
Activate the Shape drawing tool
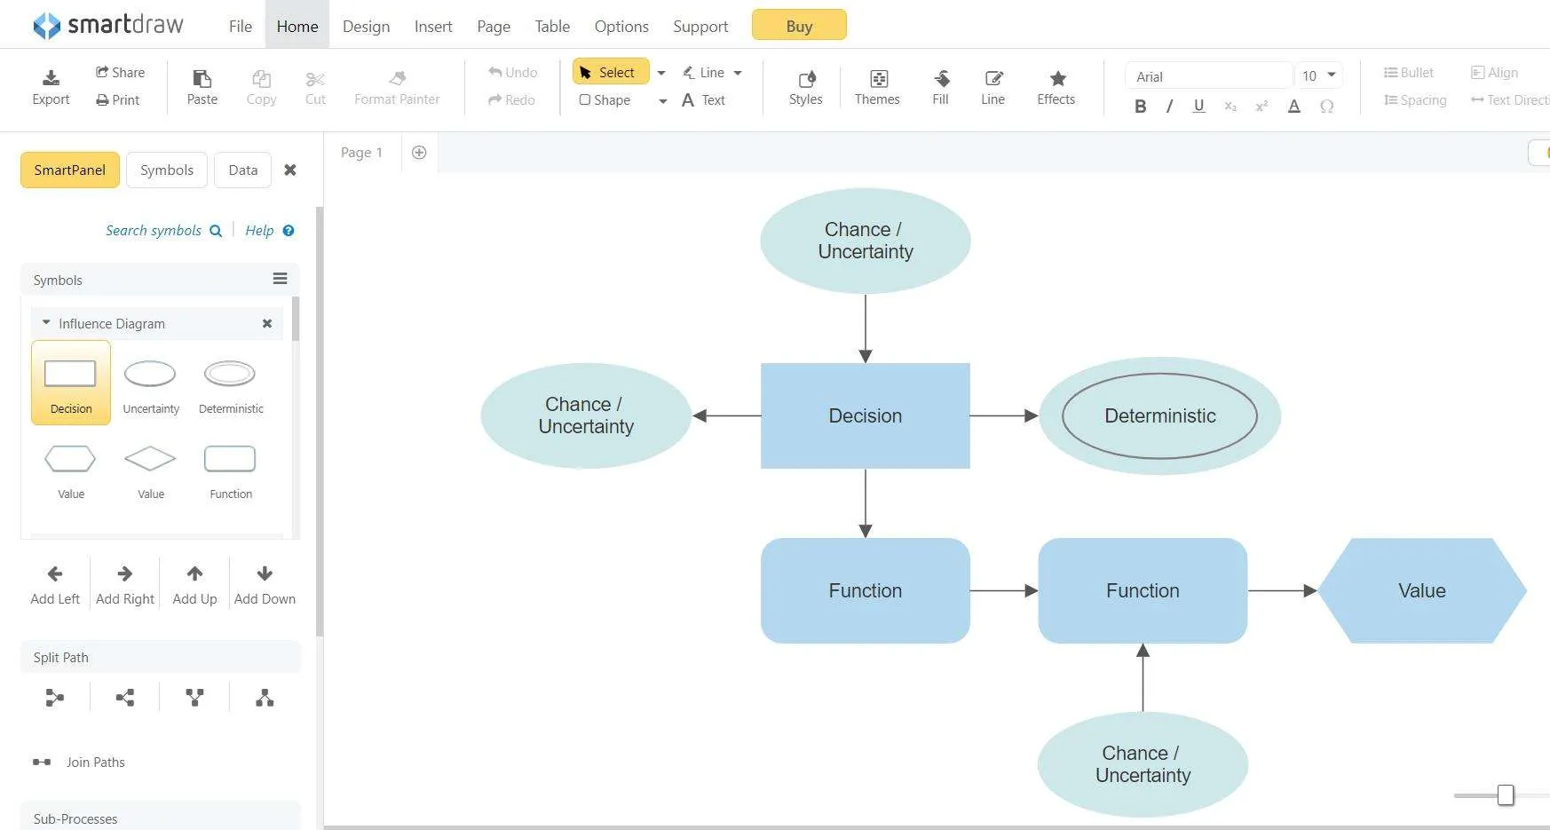pyautogui.click(x=605, y=100)
